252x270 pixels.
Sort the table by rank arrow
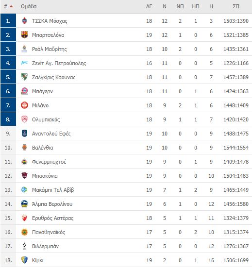pos(11,6)
